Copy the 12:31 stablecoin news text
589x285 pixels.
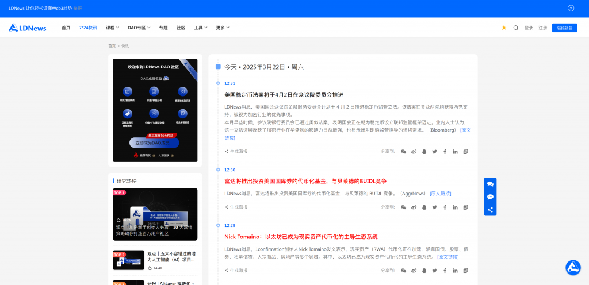pyautogui.click(x=466, y=152)
